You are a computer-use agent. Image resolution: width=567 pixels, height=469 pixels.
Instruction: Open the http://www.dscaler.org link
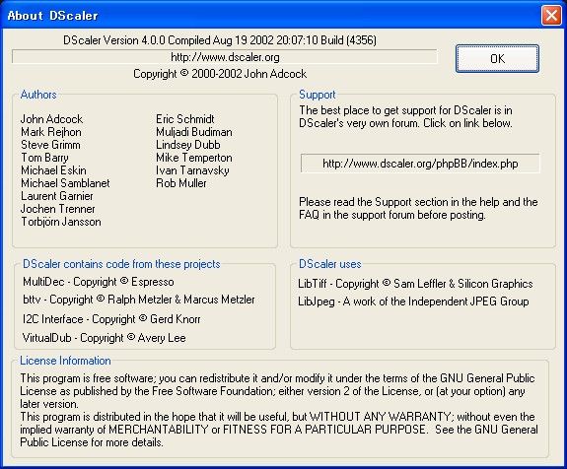(225, 57)
